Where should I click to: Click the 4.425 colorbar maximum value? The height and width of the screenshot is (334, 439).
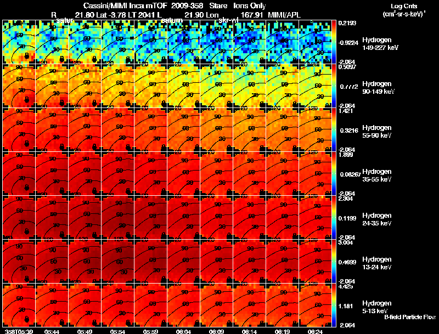(346, 287)
